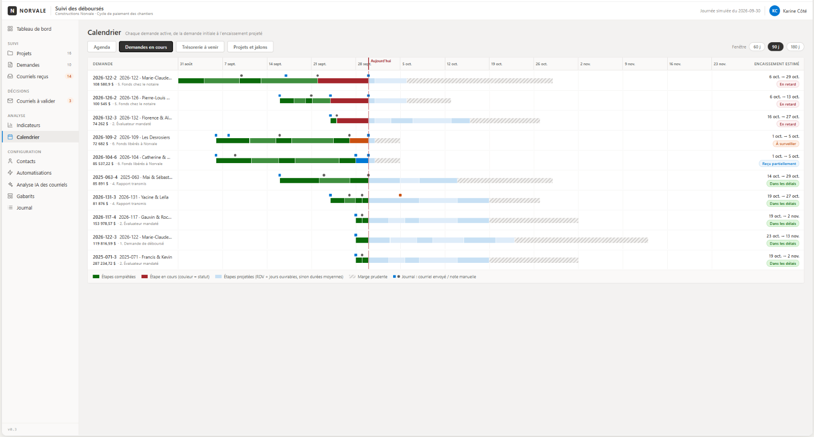Click the Demandes document icon
The width and height of the screenshot is (814, 437).
point(10,65)
